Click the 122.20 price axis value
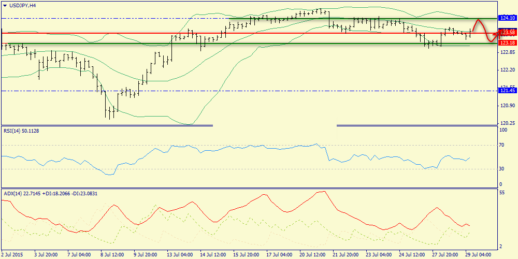 [508, 70]
